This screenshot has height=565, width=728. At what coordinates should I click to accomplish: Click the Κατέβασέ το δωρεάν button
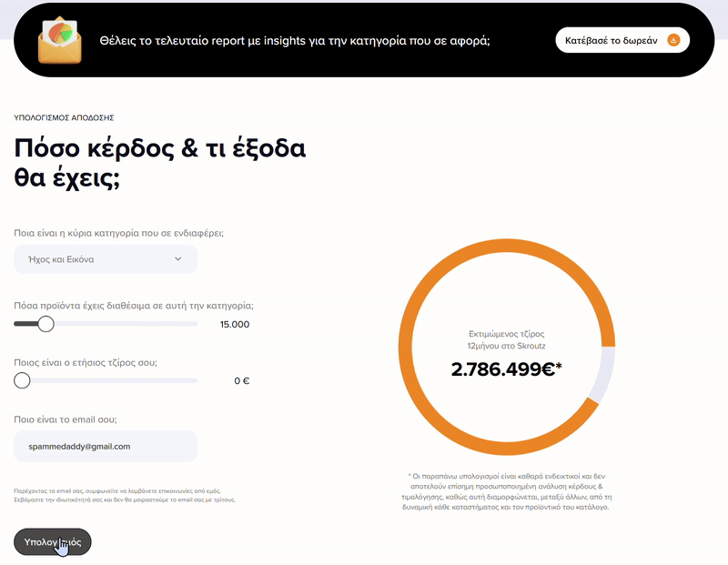pos(622,40)
